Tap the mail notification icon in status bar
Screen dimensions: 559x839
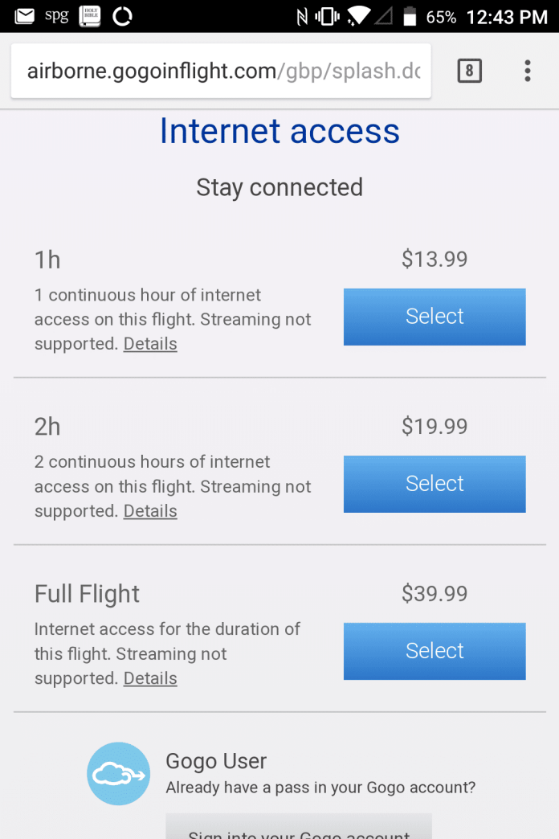click(x=25, y=16)
